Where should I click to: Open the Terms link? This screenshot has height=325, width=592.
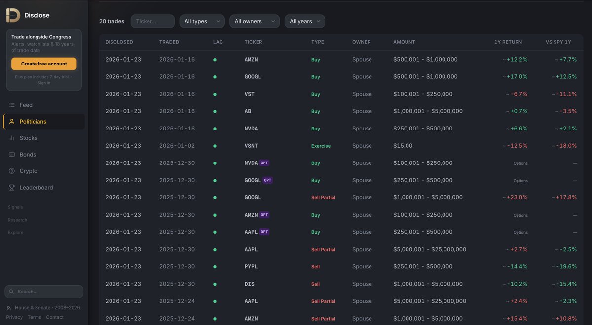point(35,317)
